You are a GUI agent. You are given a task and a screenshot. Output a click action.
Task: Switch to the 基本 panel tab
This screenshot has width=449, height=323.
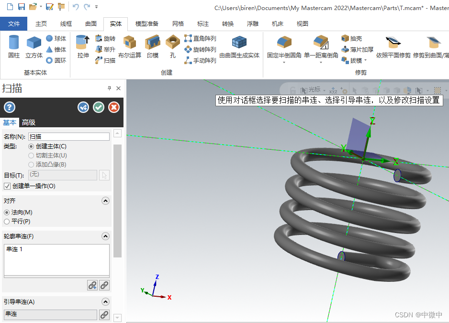10,123
